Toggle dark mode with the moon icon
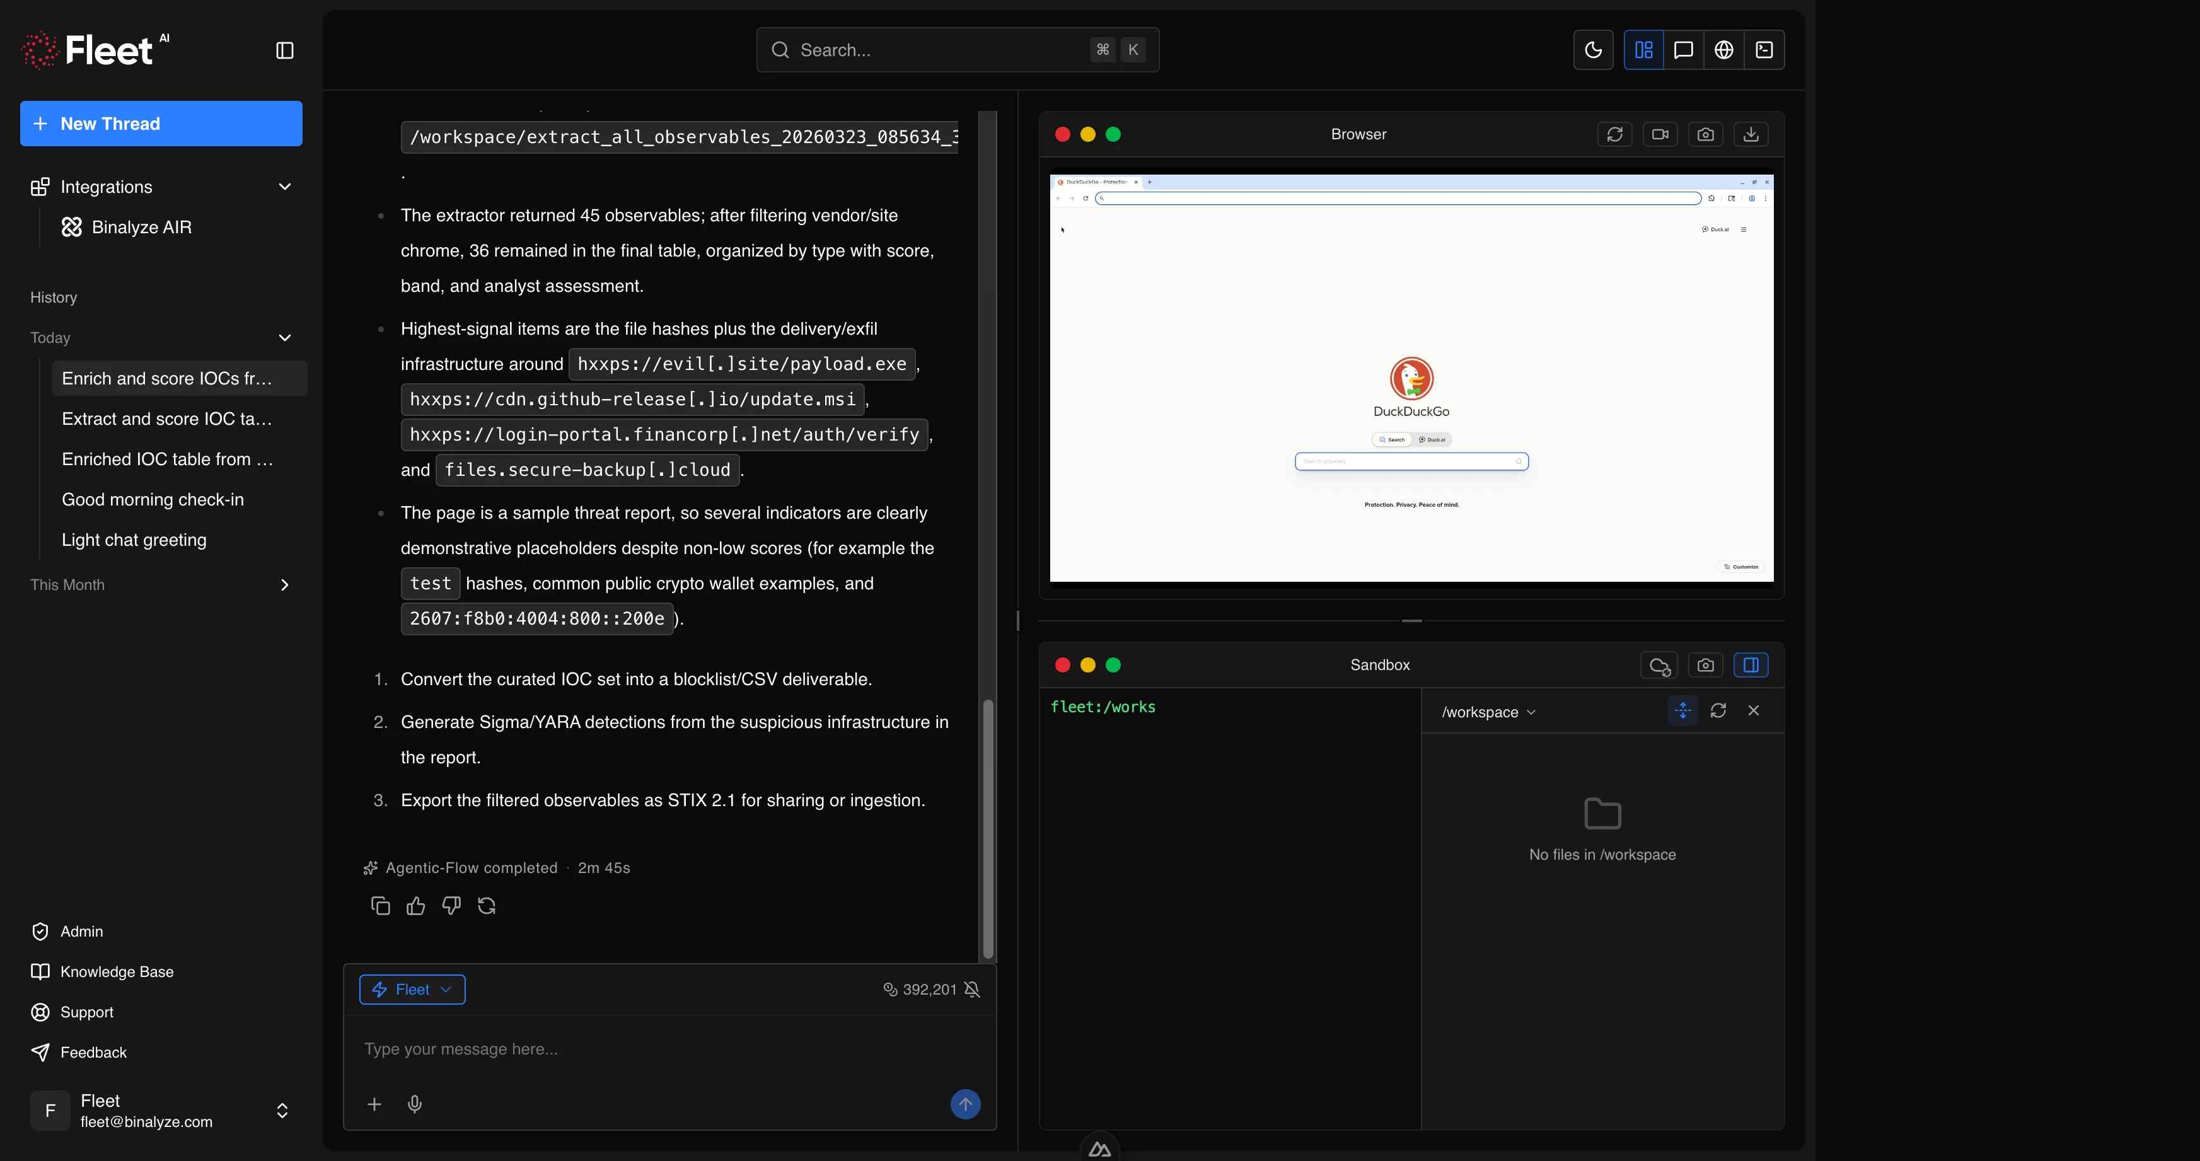This screenshot has height=1161, width=2200. 1594,50
